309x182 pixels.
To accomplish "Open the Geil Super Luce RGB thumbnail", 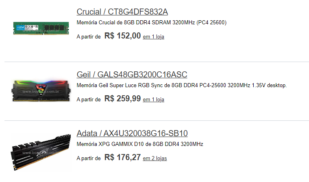I will 41,91.
